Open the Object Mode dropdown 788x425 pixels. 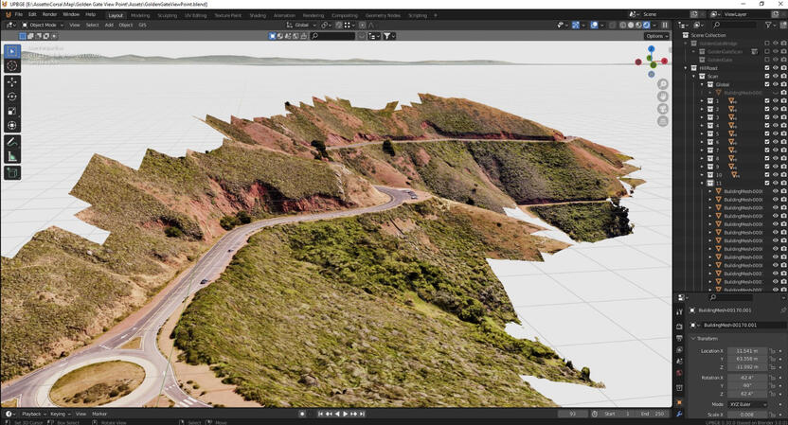(x=43, y=25)
